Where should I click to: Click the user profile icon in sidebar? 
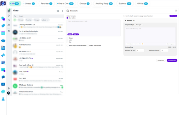(3, 99)
